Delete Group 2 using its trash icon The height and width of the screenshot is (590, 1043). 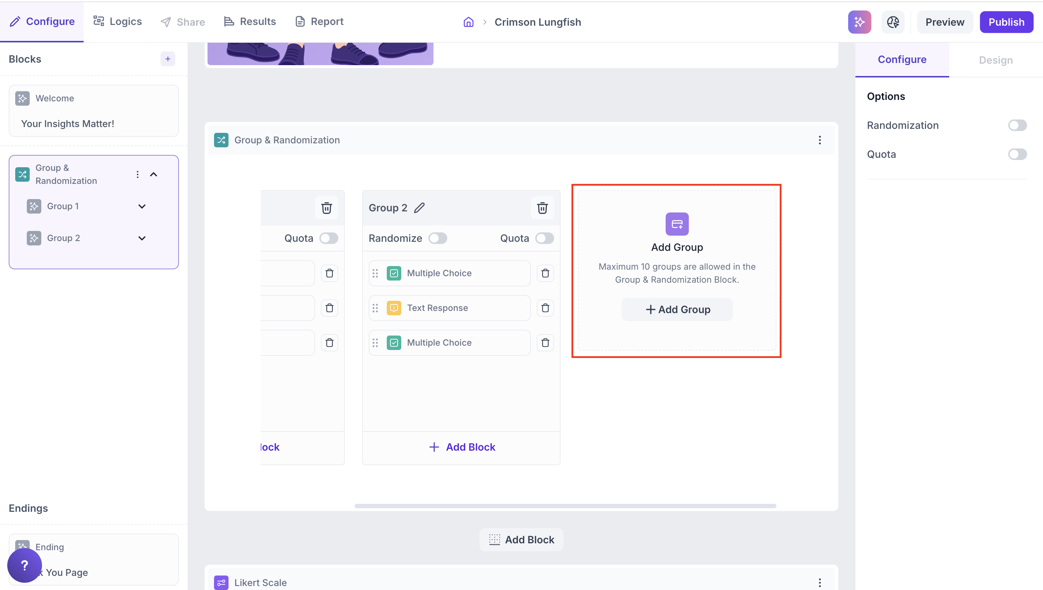coord(542,208)
